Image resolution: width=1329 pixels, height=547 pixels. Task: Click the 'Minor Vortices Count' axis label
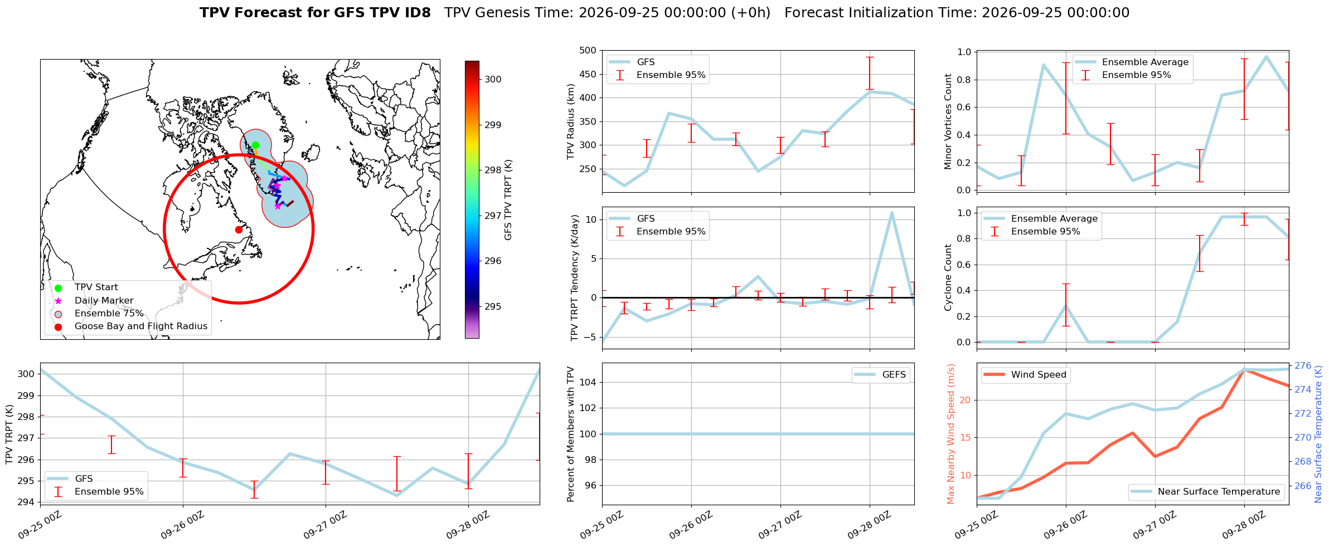click(948, 121)
